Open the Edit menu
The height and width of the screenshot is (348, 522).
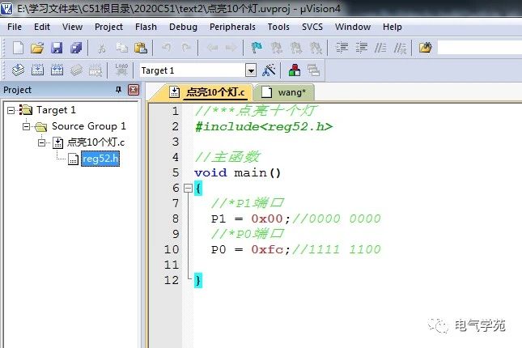coord(42,27)
